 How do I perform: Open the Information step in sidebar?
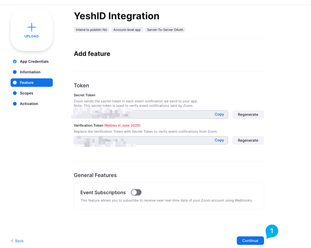pyautogui.click(x=30, y=72)
